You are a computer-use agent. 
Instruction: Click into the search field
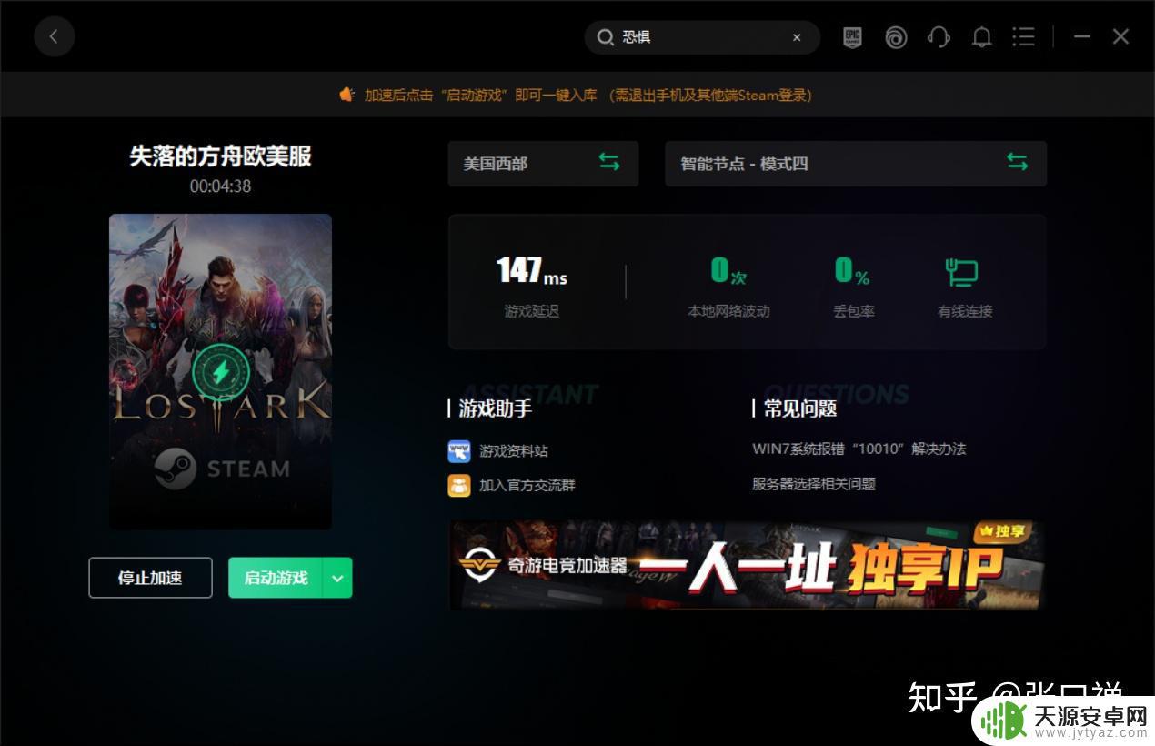click(702, 37)
